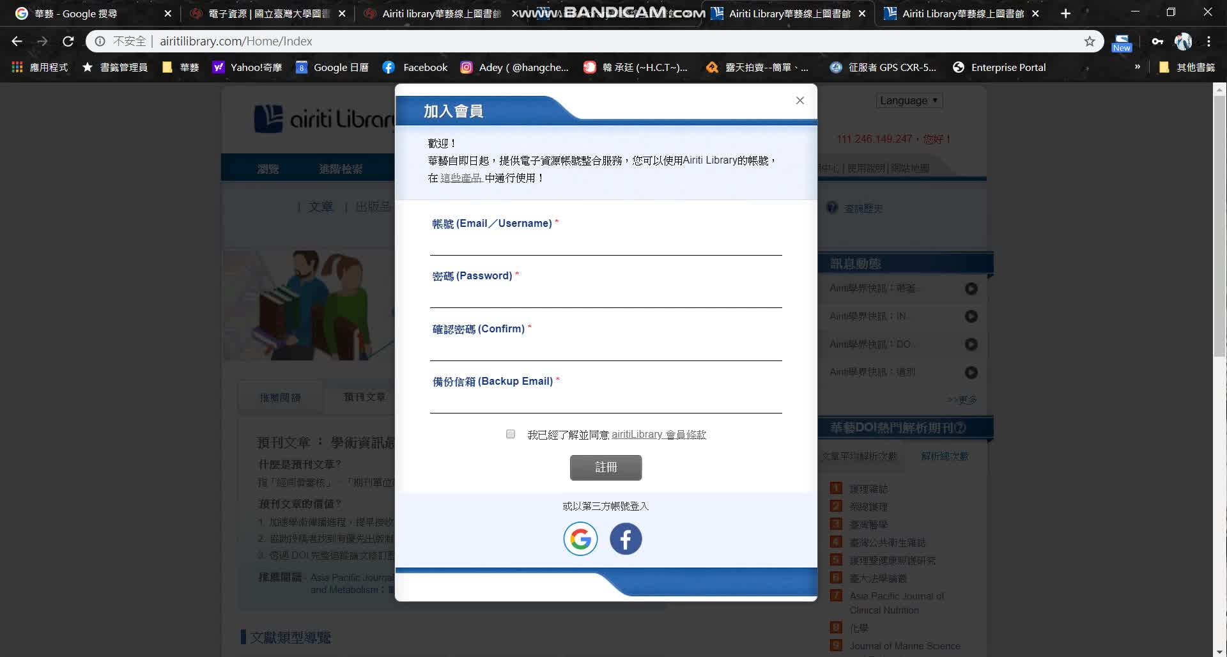Switch to the 解析總次數 tab
Image resolution: width=1227 pixels, height=657 pixels.
945,456
